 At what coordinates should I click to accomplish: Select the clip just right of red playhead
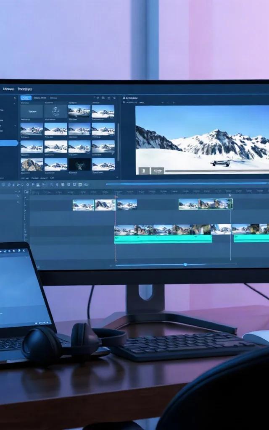click(127, 205)
